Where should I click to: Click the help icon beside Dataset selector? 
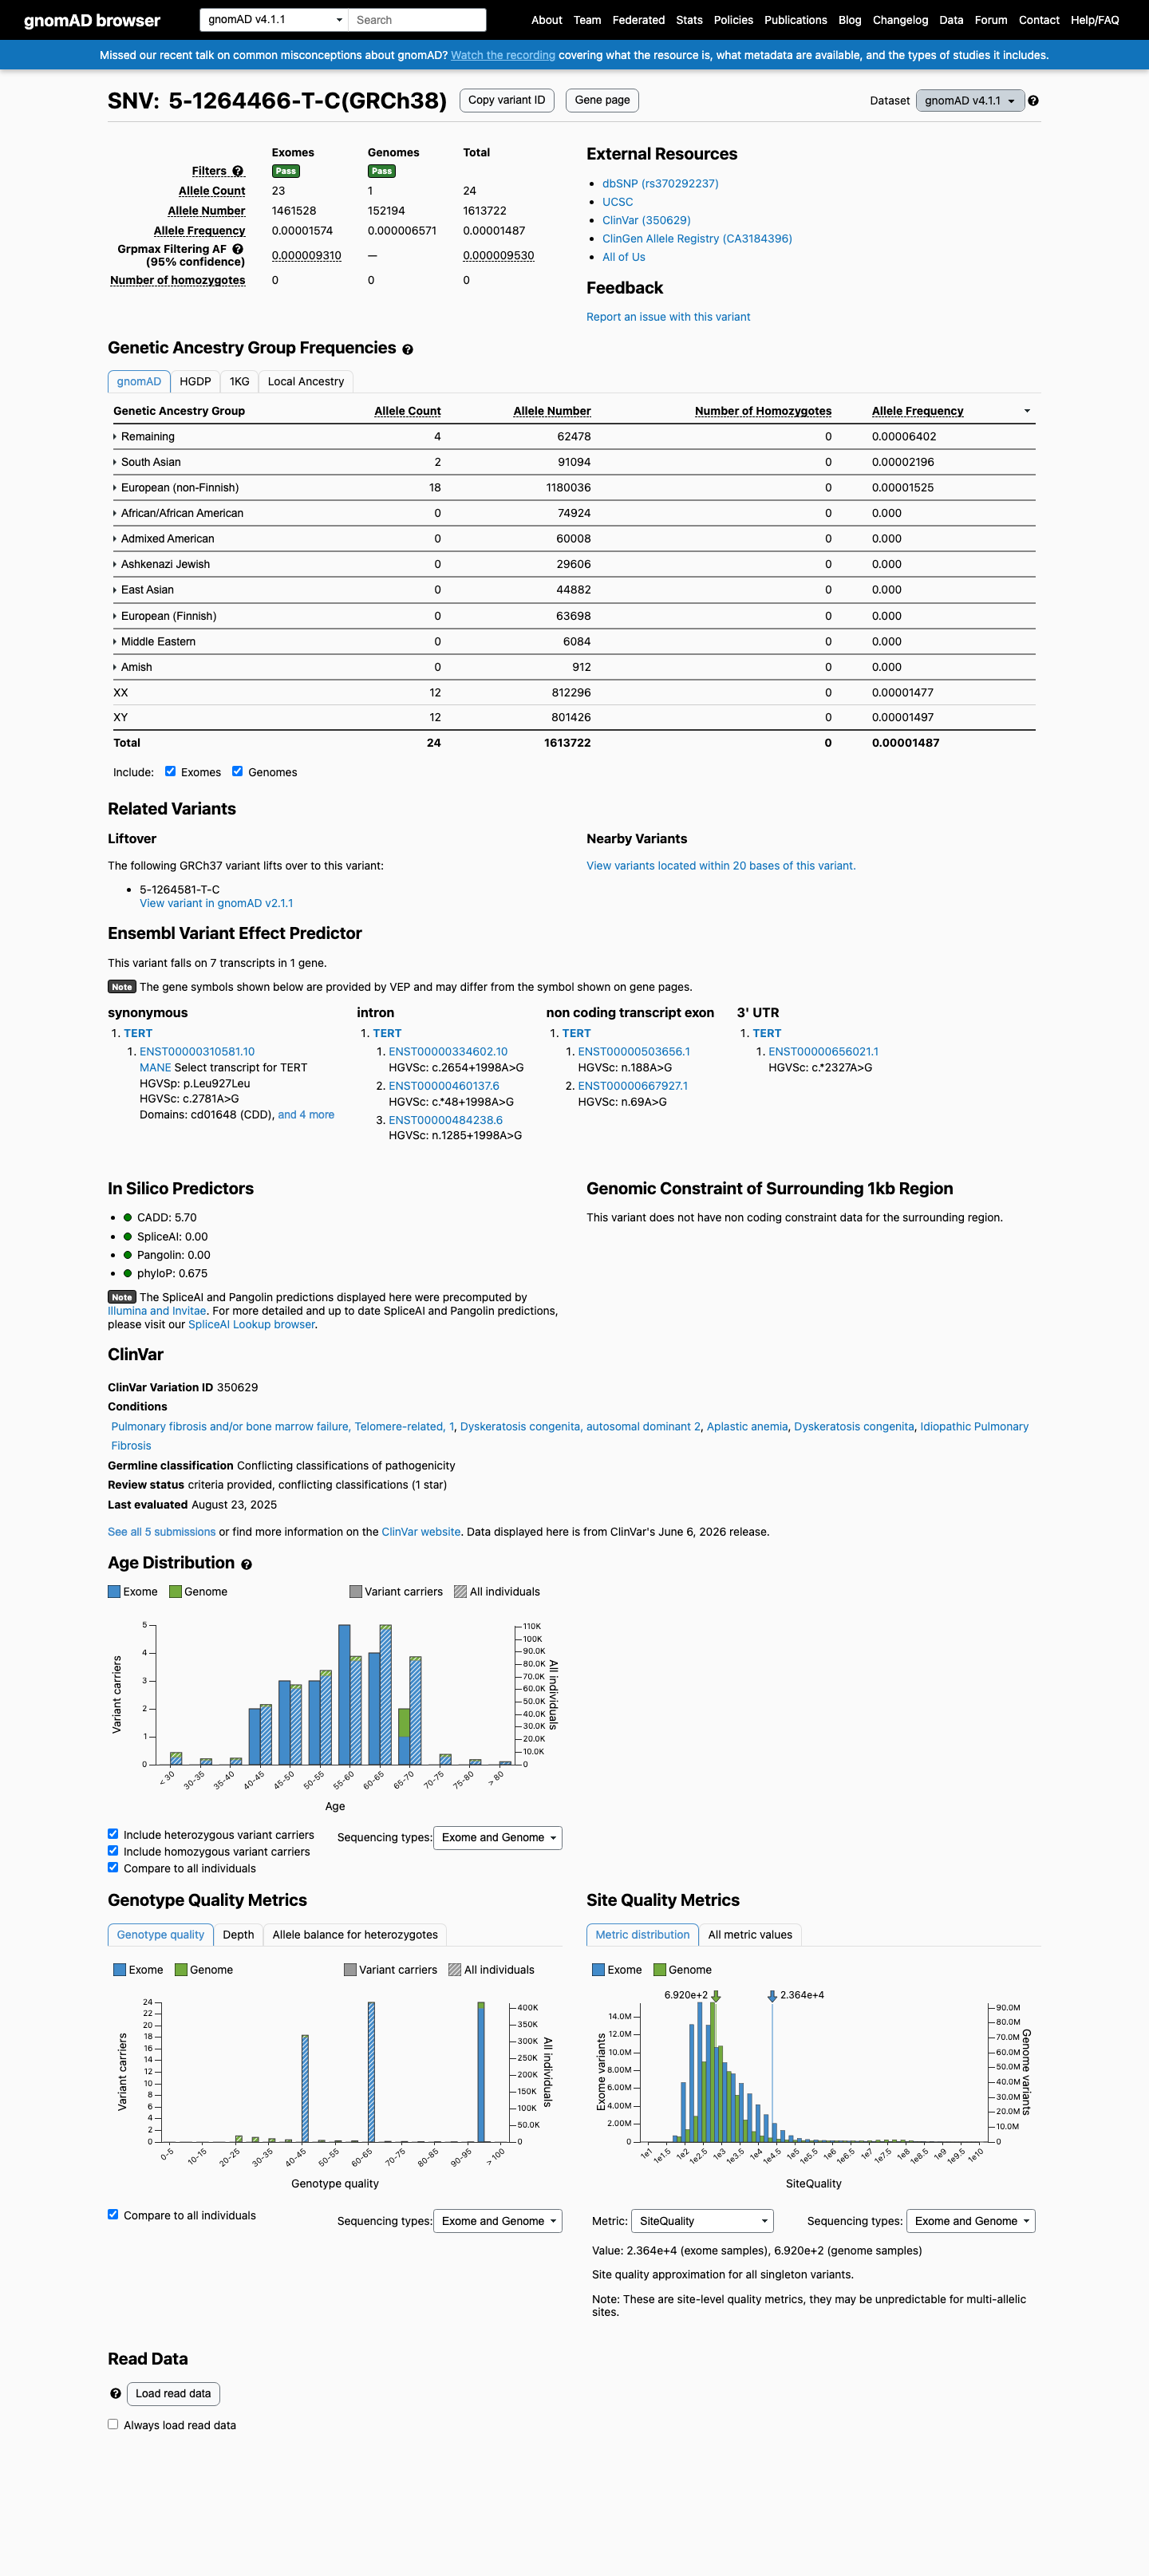(1033, 101)
